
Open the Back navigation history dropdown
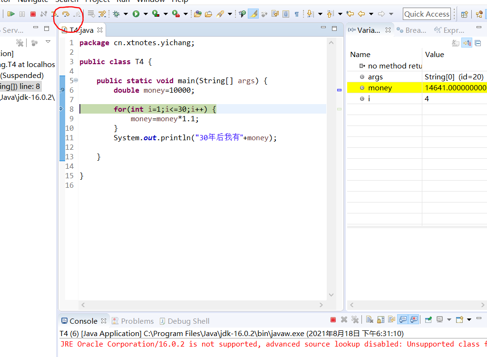click(371, 14)
